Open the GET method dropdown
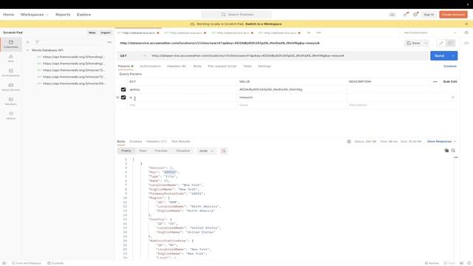The width and height of the screenshot is (473, 266). (133, 56)
